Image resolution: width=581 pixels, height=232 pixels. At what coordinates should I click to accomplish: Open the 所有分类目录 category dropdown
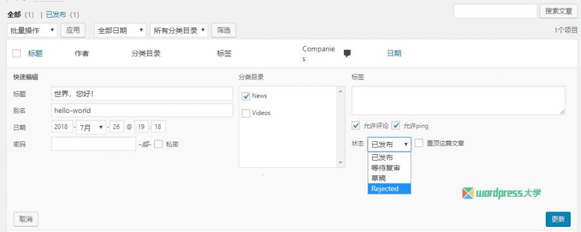click(179, 30)
